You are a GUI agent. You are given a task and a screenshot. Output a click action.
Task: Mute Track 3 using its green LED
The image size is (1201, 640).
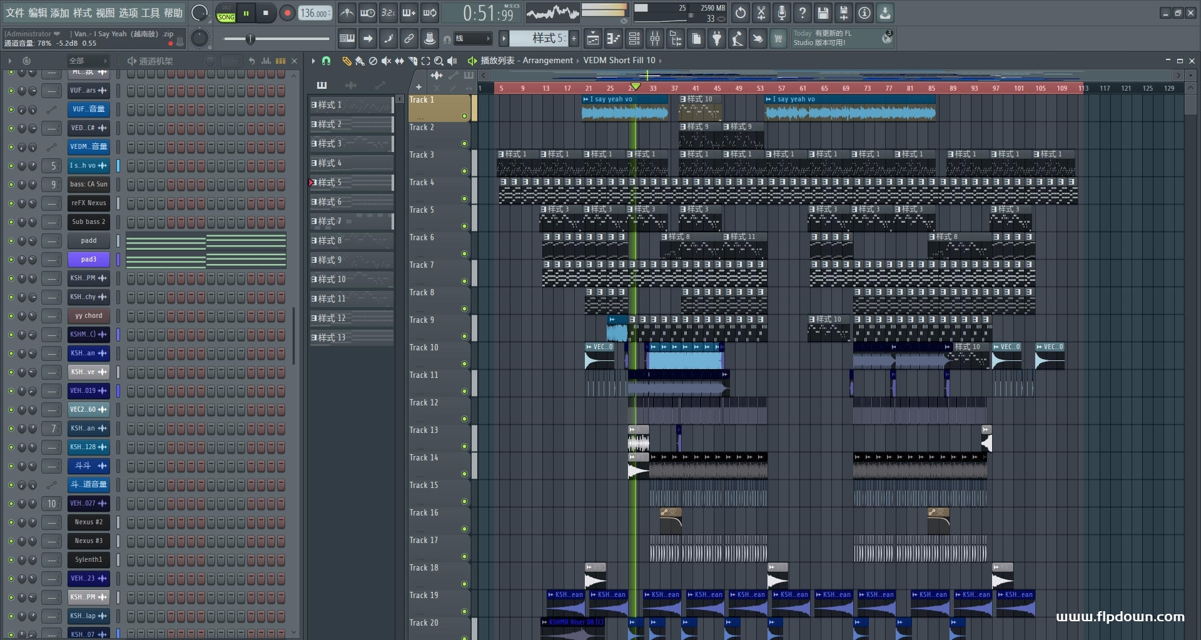click(x=464, y=171)
